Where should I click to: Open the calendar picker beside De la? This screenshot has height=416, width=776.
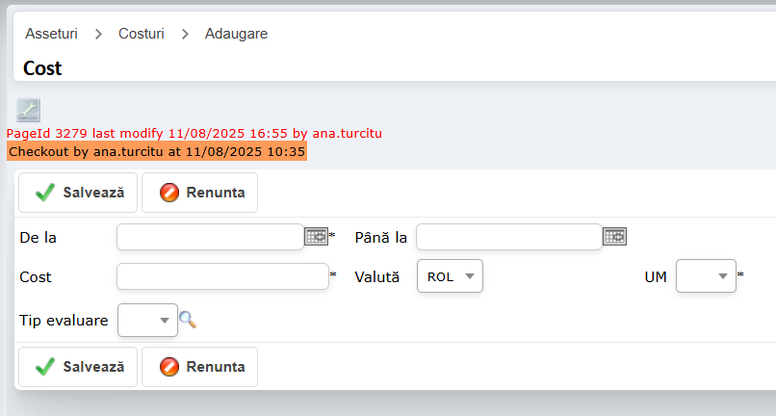pyautogui.click(x=316, y=236)
